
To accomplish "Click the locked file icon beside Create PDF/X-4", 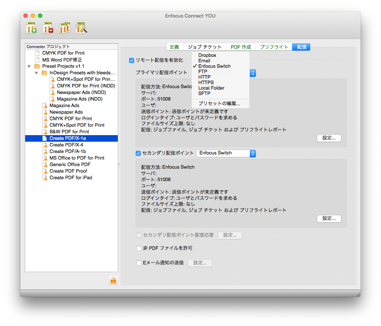I will (x=45, y=145).
